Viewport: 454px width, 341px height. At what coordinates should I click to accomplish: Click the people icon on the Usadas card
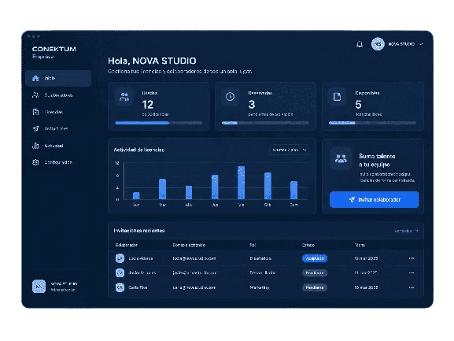pos(124,97)
